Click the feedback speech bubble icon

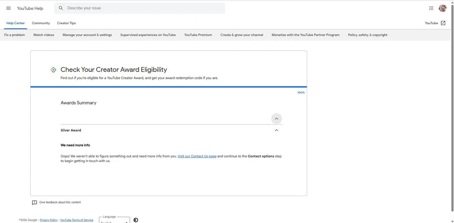(35, 203)
